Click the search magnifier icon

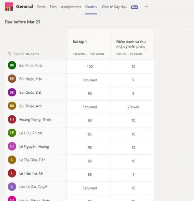coord(9,54)
